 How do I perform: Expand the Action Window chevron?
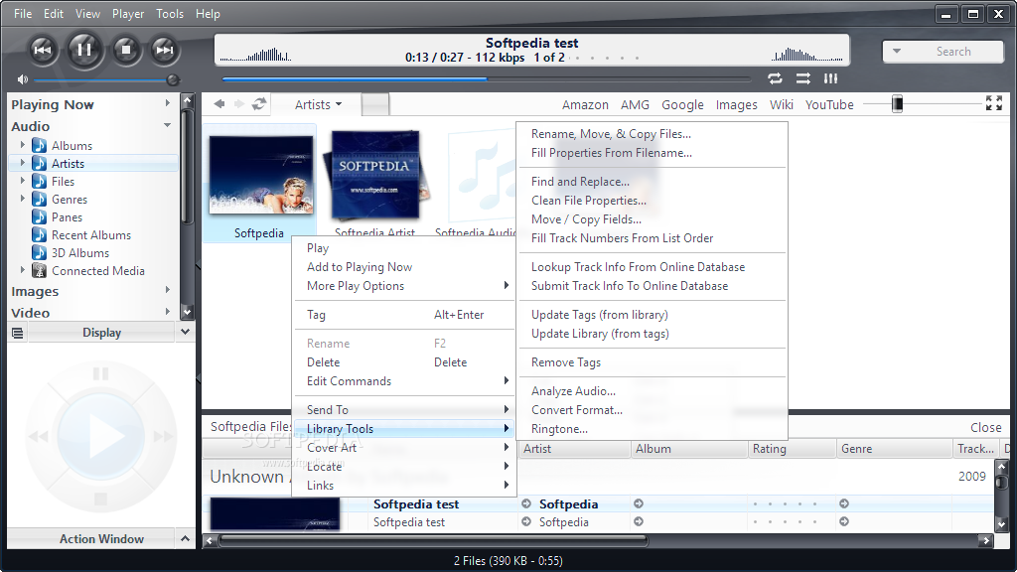185,538
